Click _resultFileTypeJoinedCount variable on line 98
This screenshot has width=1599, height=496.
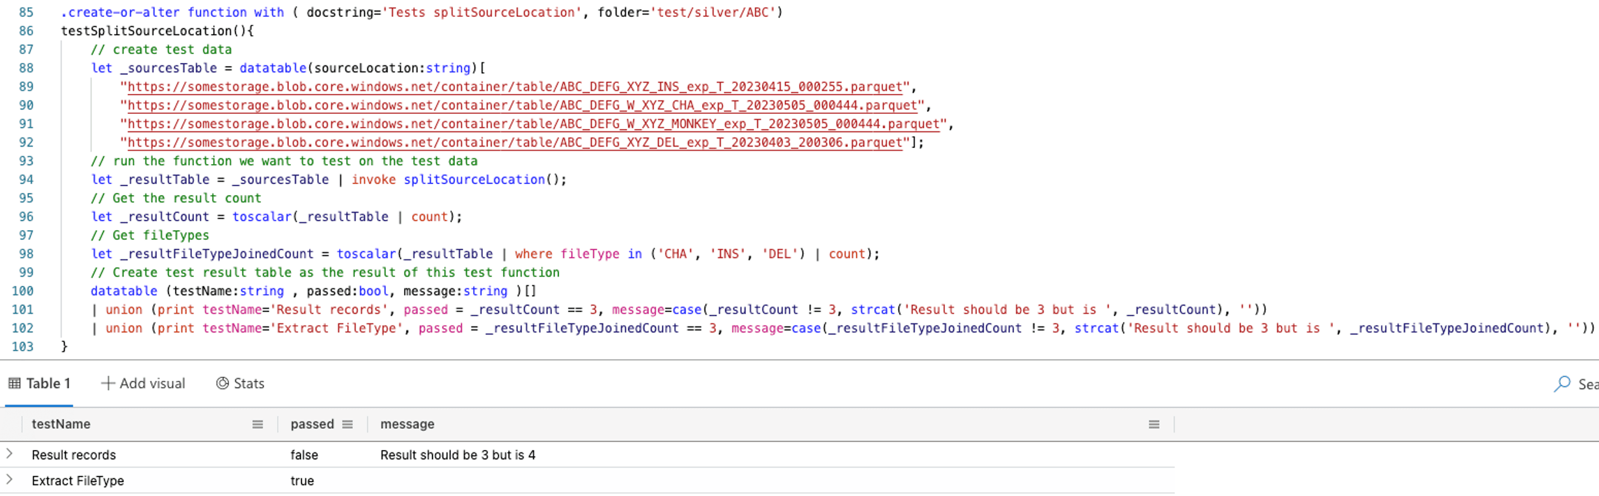[x=217, y=254]
